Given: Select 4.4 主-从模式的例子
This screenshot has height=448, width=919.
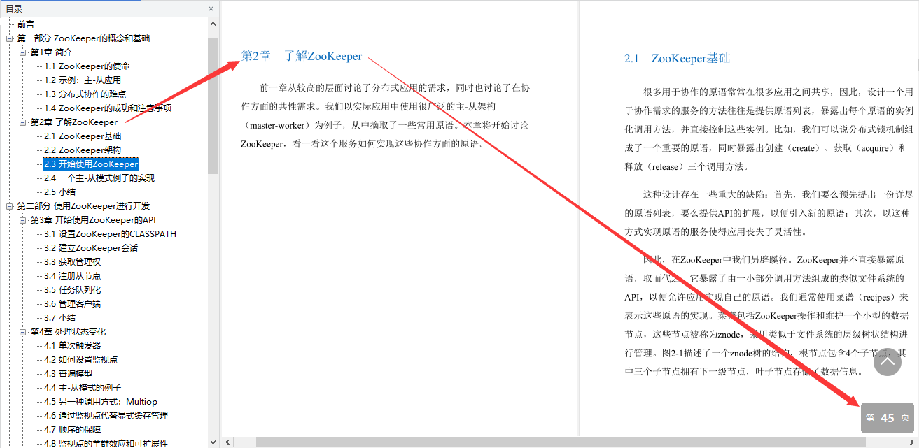Looking at the screenshot, I should (x=83, y=388).
